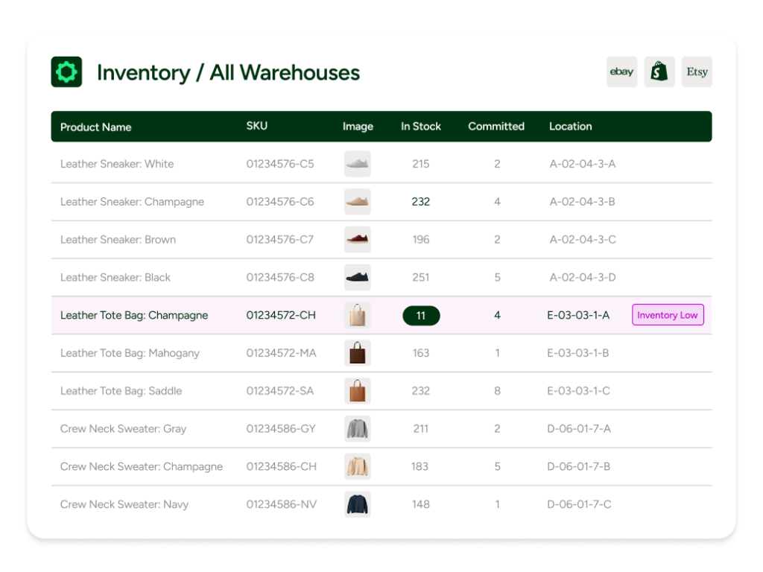Open the Champagne Leather Sneaker thumbnail
Screen dimensions: 763x572
358,202
